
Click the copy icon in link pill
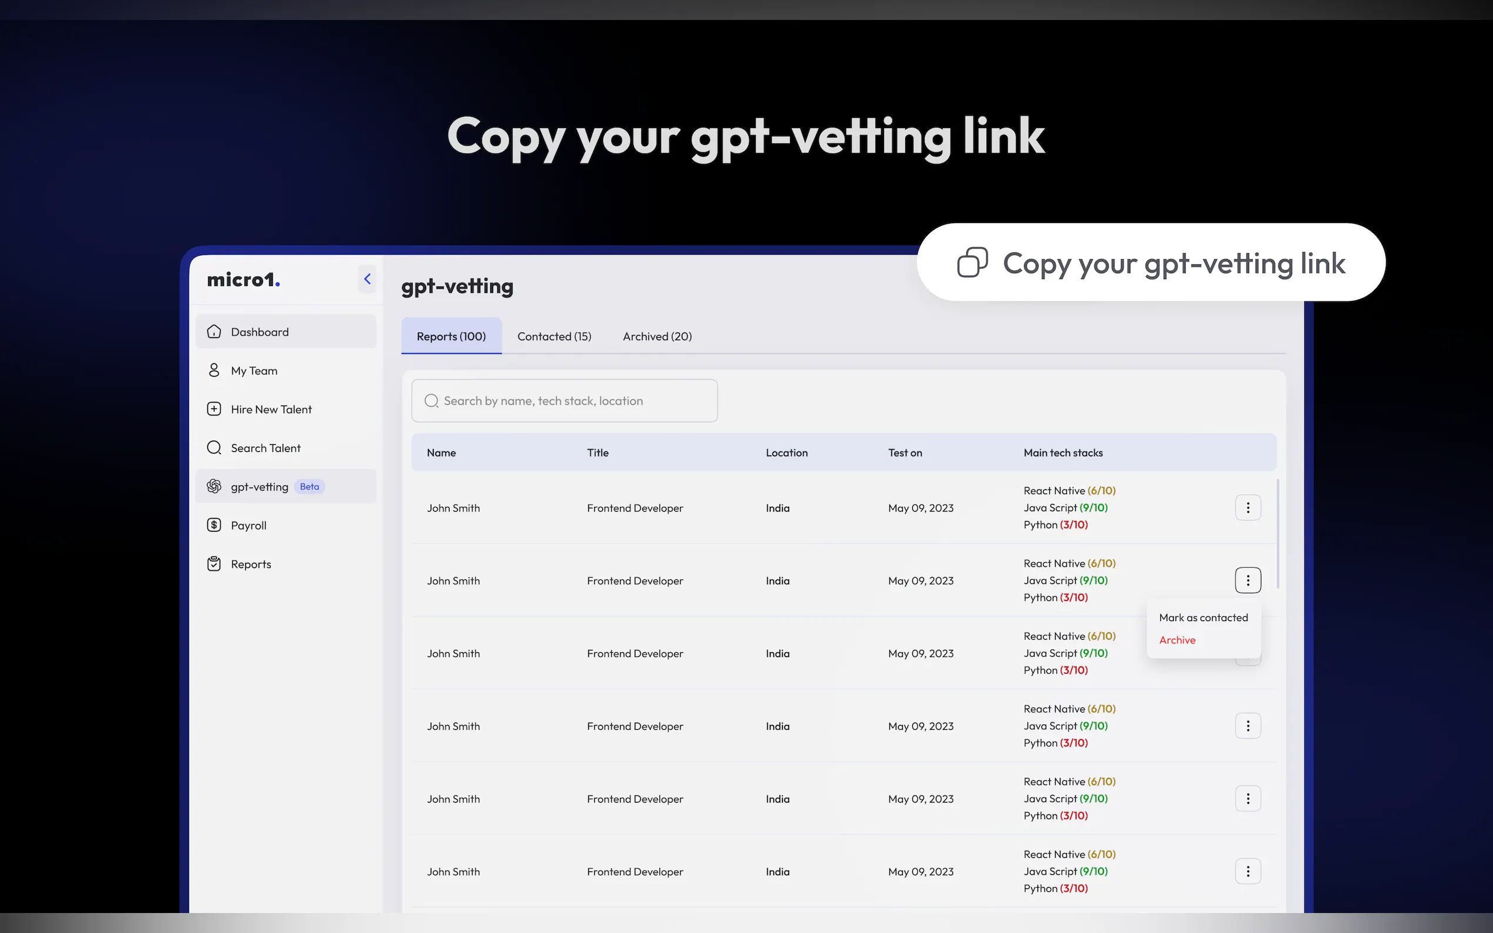(x=972, y=263)
